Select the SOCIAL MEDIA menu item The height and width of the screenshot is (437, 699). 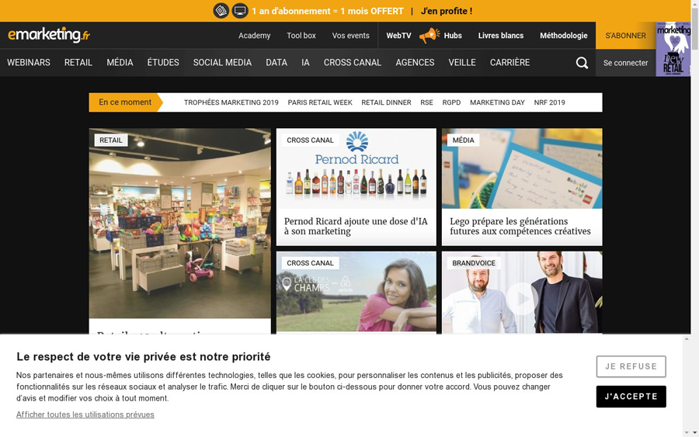222,62
